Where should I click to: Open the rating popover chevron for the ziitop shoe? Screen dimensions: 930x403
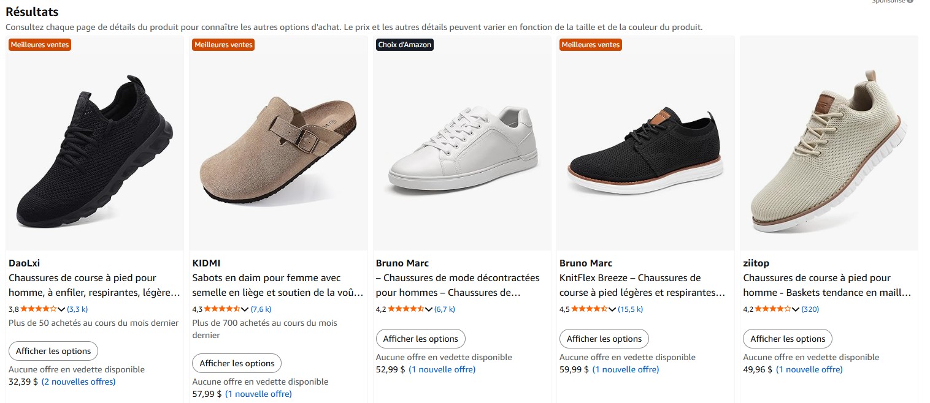(x=796, y=309)
